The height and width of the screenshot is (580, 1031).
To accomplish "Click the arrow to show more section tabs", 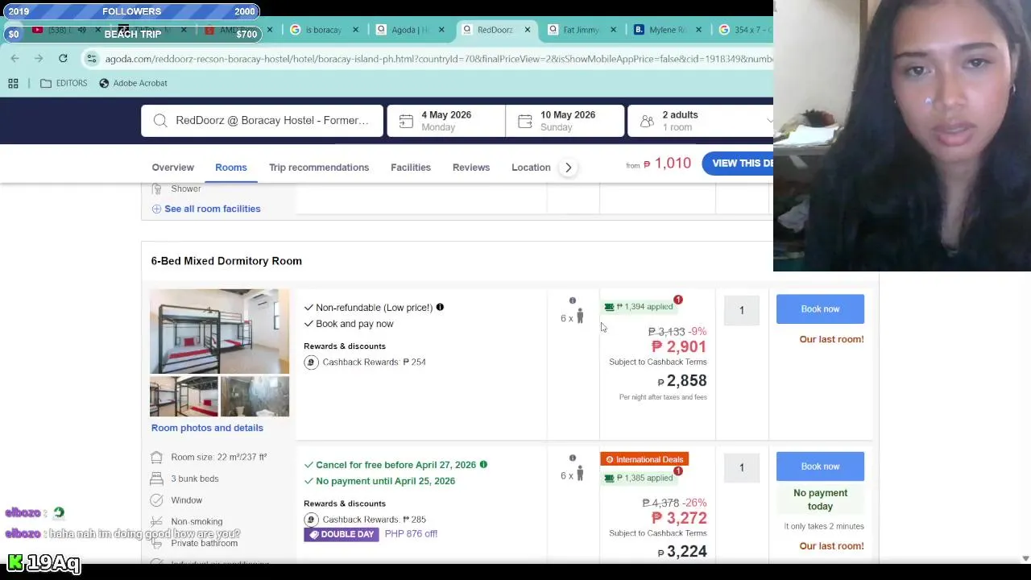I will tap(568, 168).
